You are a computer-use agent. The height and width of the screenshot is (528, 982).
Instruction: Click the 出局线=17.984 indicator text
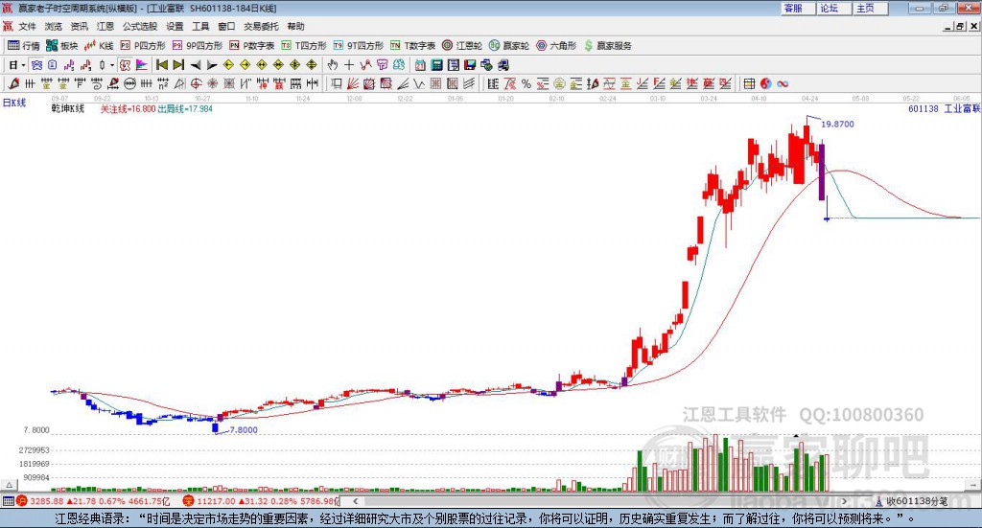click(x=185, y=109)
